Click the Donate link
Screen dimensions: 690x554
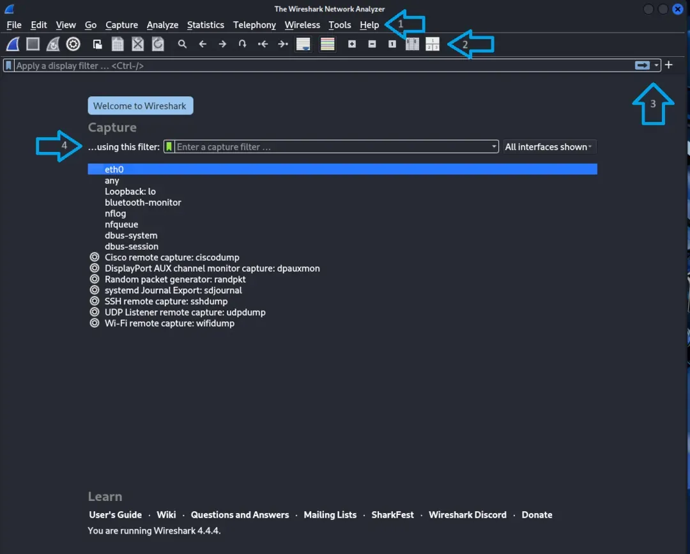pyautogui.click(x=537, y=514)
